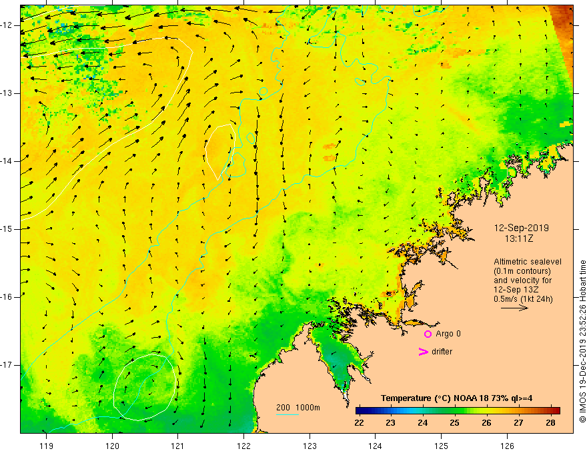
Task: Click the longitude axis label 125
Action: pos(442,446)
